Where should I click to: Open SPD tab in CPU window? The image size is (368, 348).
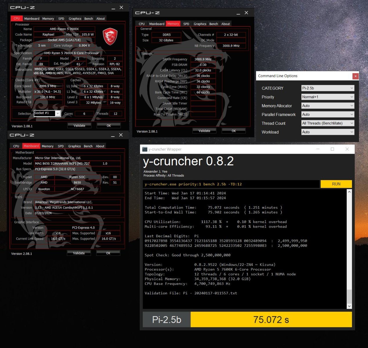click(61, 19)
